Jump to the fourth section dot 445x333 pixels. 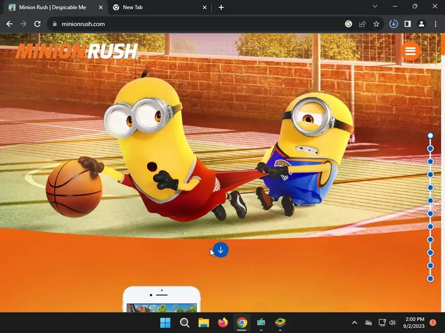pos(431,175)
